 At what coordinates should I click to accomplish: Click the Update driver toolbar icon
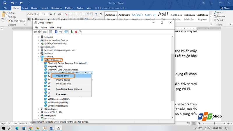pyautogui.click(x=72, y=32)
